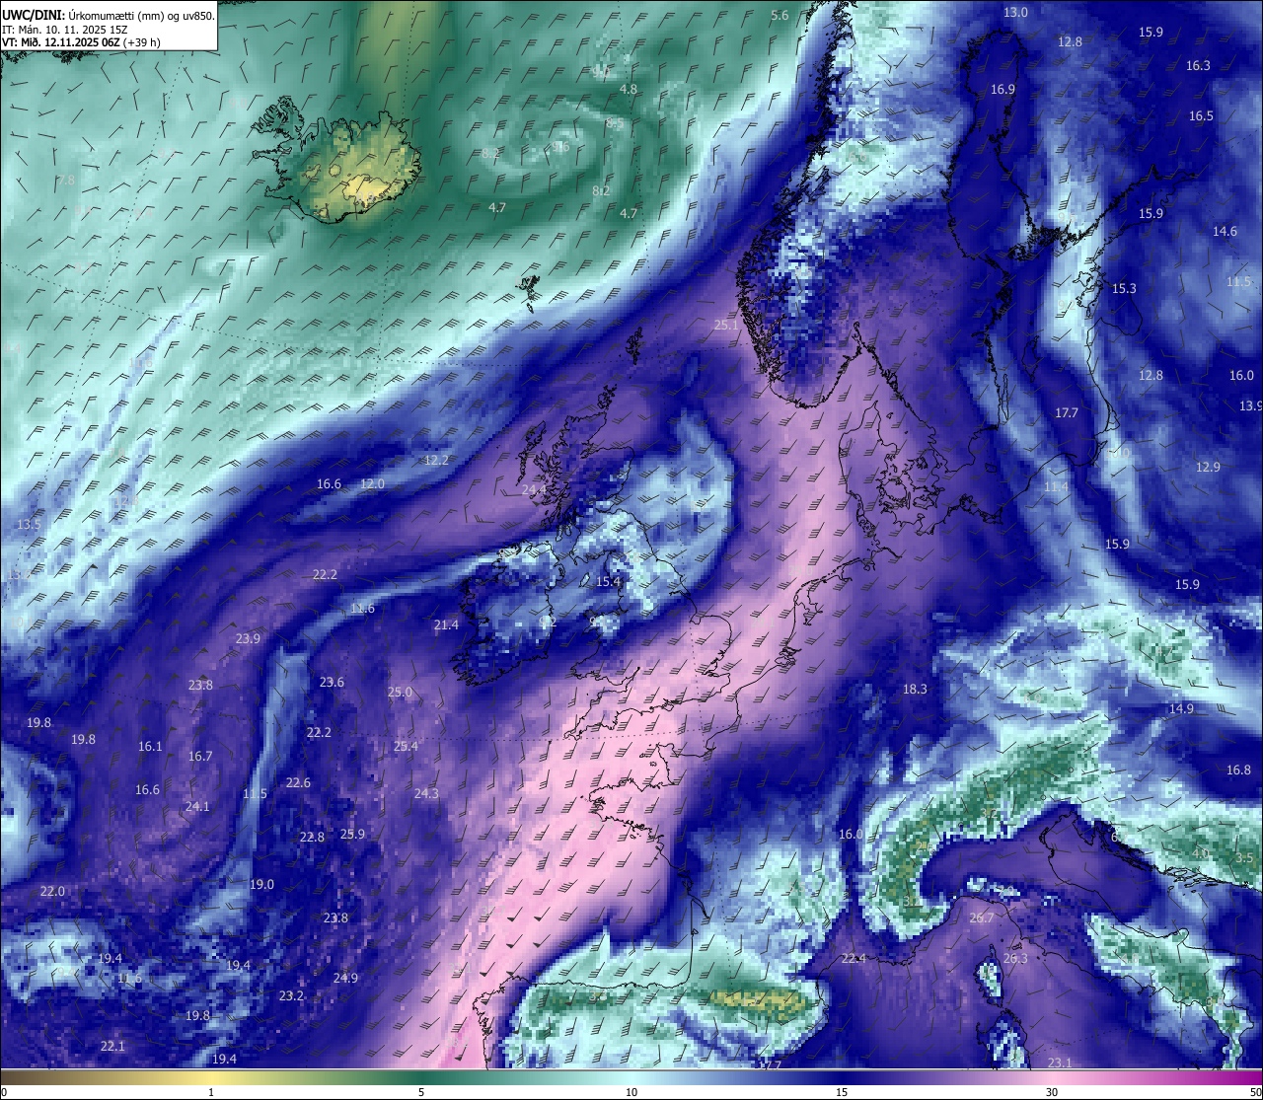Image resolution: width=1263 pixels, height=1100 pixels.
Task: Click the '1' tick label on the color scale
Action: (211, 1092)
